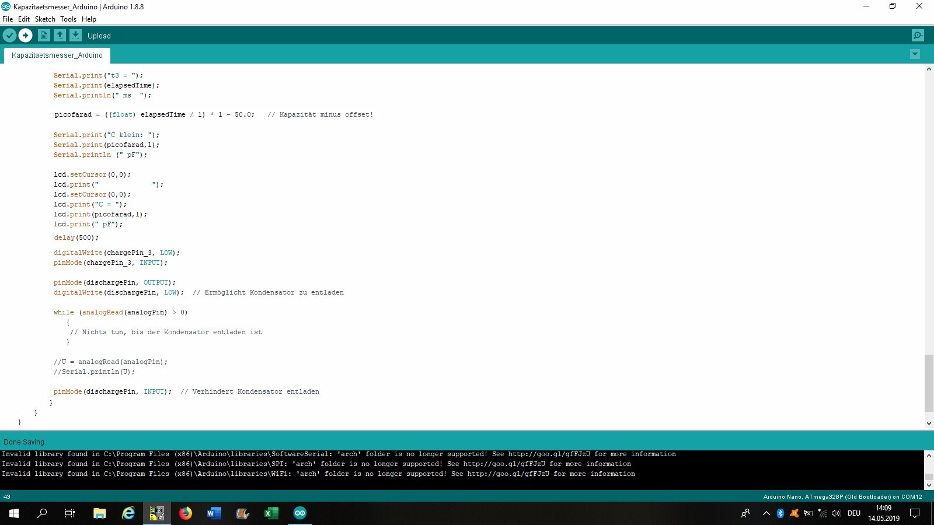Click the Serial.print("C klein: ") line
Viewport: 934px width, 525px height.
pos(106,135)
